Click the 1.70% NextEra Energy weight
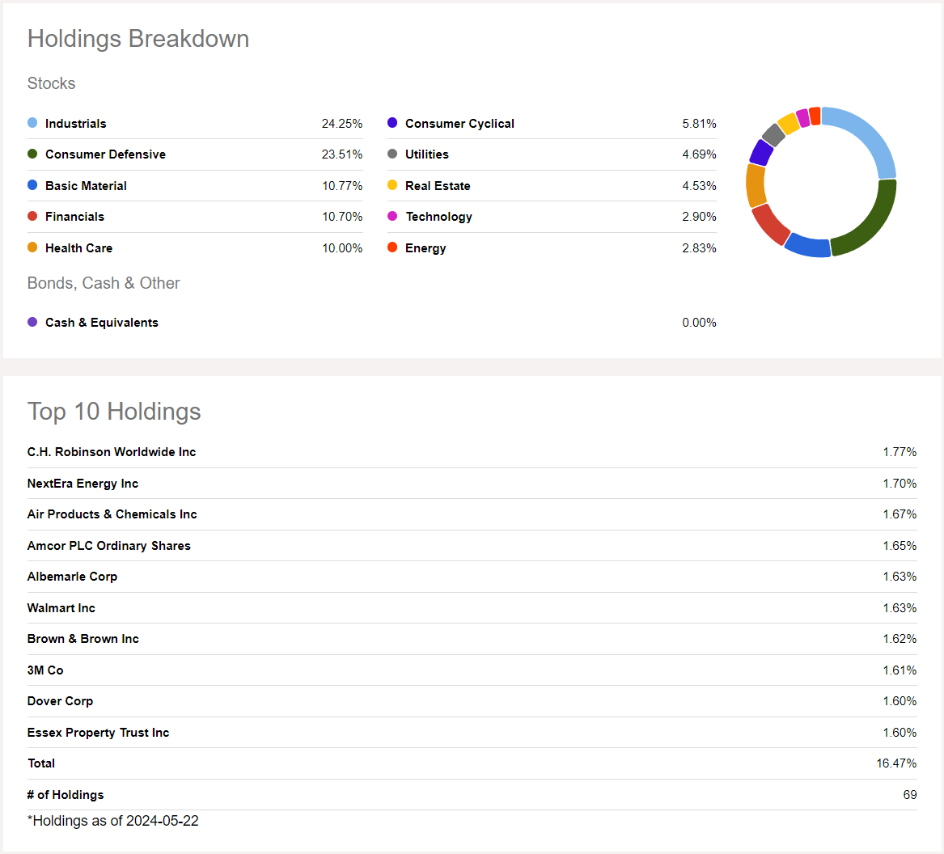This screenshot has height=854, width=944. tap(900, 484)
